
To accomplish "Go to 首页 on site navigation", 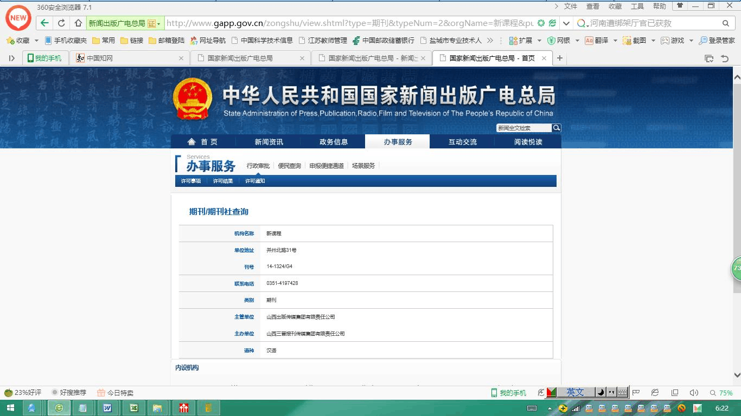I will (203, 142).
